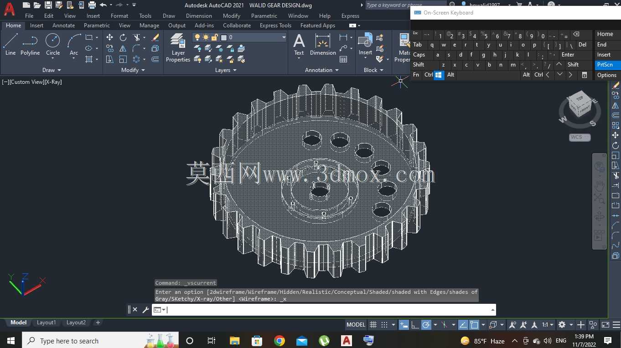
Task: Activate the Mirror tool
Action: [123, 48]
